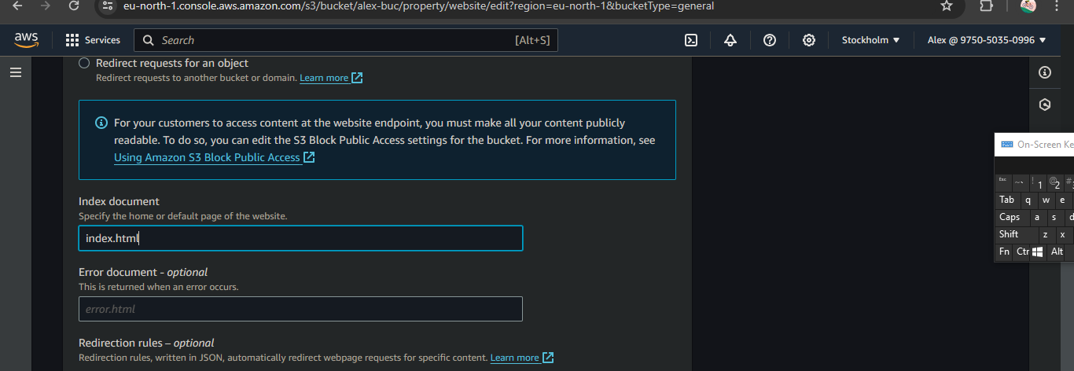Viewport: 1074px width, 371px height.
Task: Click the q key on the On-Screen Keyboard
Action: tap(1028, 200)
